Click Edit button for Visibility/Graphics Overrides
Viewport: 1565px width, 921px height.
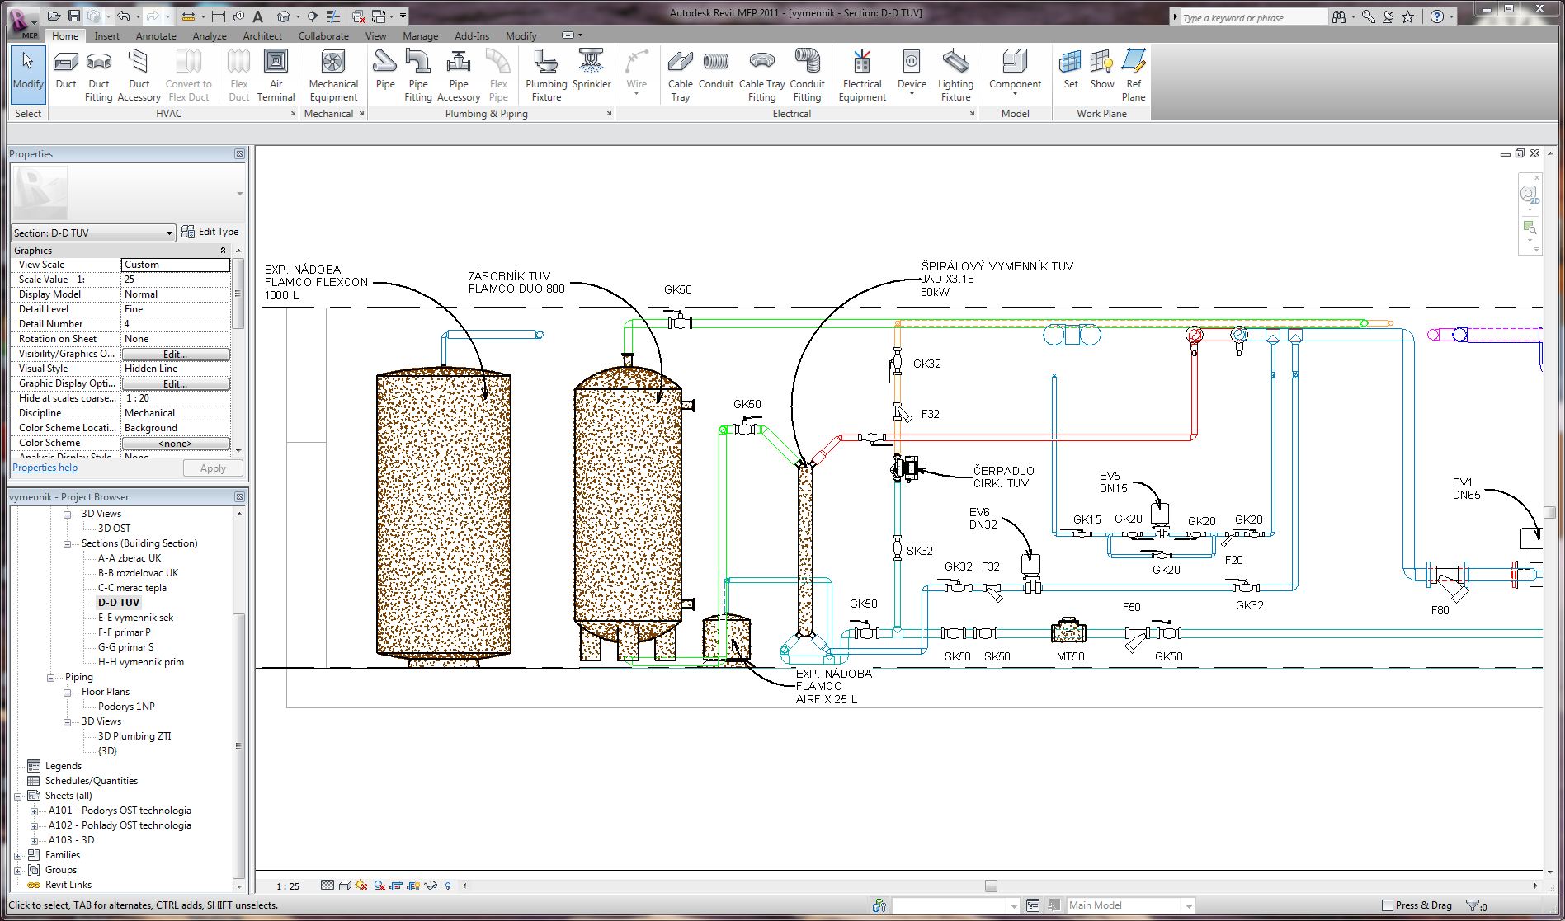click(175, 354)
